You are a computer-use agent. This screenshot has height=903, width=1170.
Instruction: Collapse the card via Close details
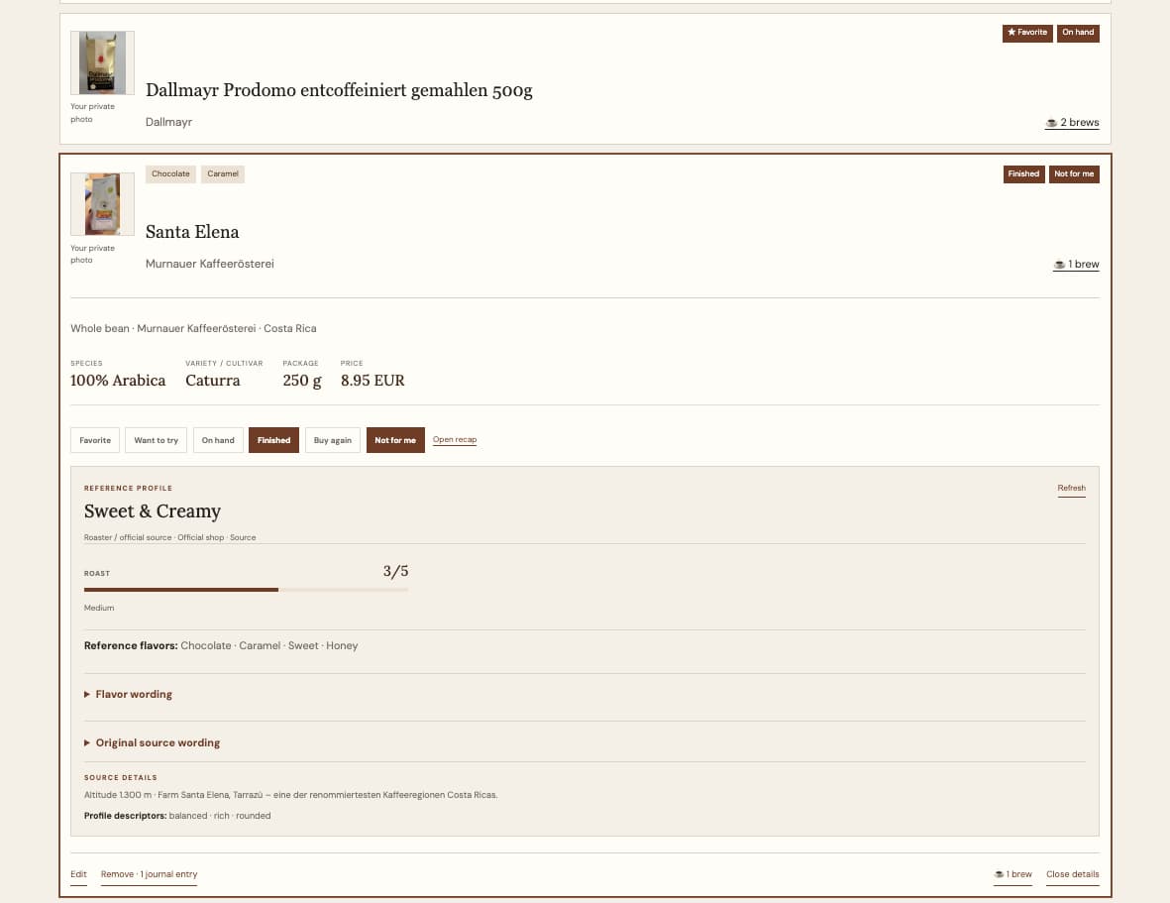[x=1072, y=874]
